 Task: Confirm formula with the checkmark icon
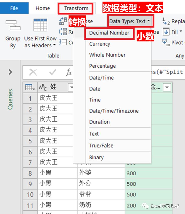pos(53,72)
